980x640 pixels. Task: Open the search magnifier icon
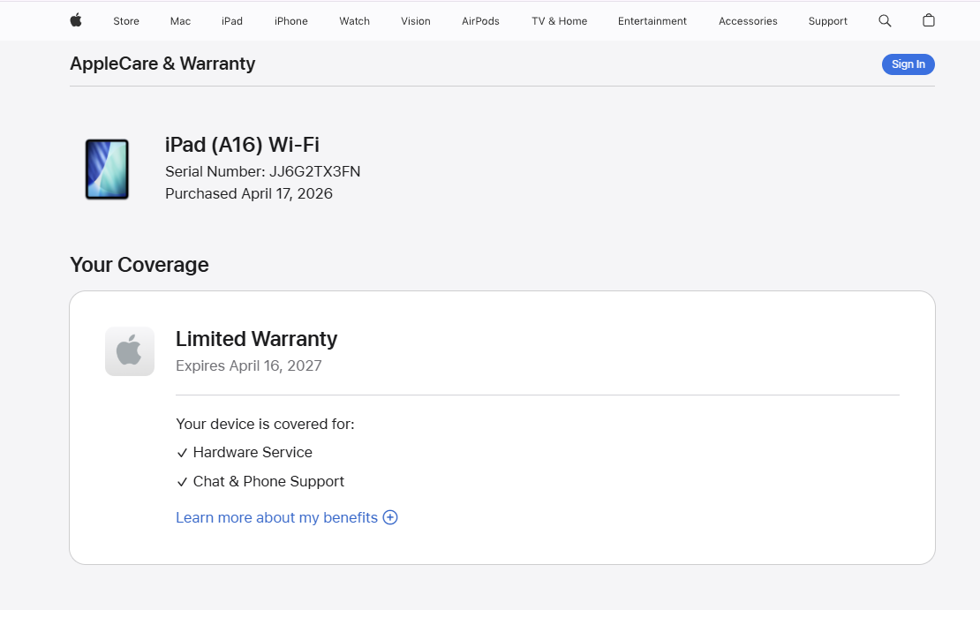[x=885, y=20]
